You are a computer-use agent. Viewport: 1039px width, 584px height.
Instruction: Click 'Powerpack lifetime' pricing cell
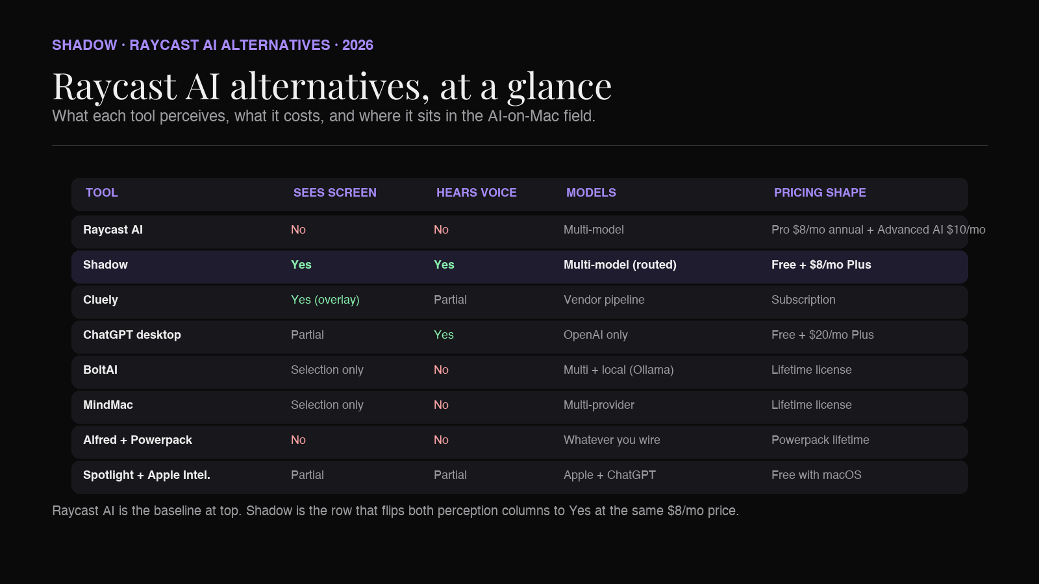[x=820, y=440]
